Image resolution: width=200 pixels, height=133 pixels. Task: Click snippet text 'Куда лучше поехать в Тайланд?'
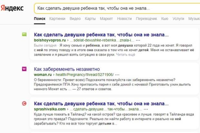(x=60, y=114)
